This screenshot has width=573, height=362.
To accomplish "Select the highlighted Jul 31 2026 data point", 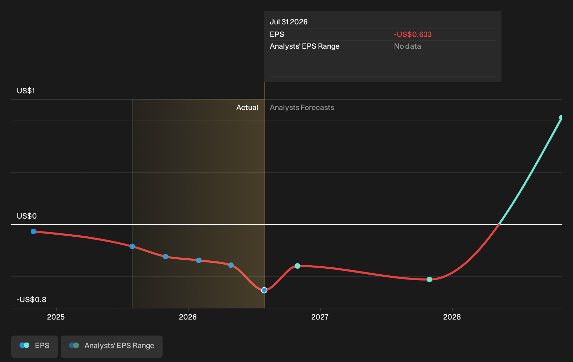I will coord(264,290).
